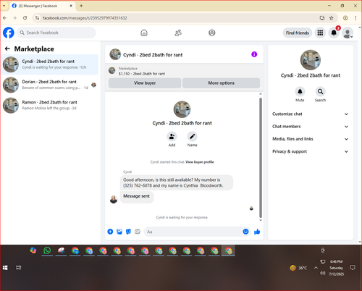The image size is (362, 291).
Task: Open the Friends icon in top navigation
Action: tap(178, 33)
